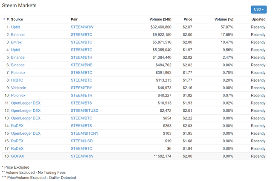Open the STEEM/TRY pair link
The image size is (273, 181).
(x=81, y=88)
